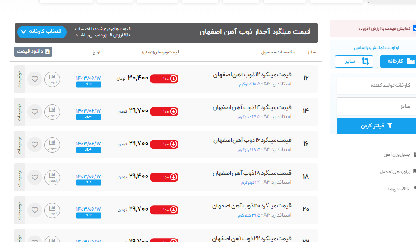Open the انتخاب کارخانه dropdown
Screen dimensions: 416x242
click(x=42, y=32)
